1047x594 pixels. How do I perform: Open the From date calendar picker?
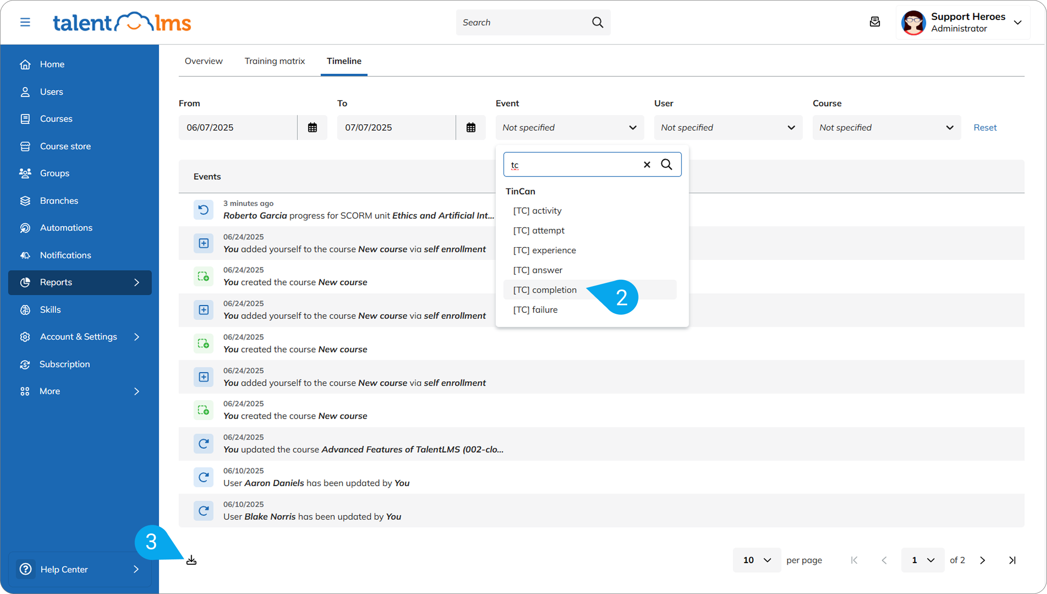pos(312,127)
